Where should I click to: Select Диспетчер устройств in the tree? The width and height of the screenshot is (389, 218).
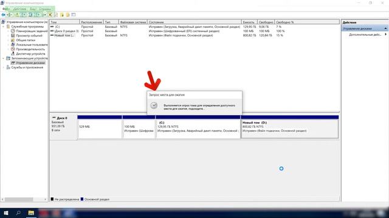[x=30, y=54]
